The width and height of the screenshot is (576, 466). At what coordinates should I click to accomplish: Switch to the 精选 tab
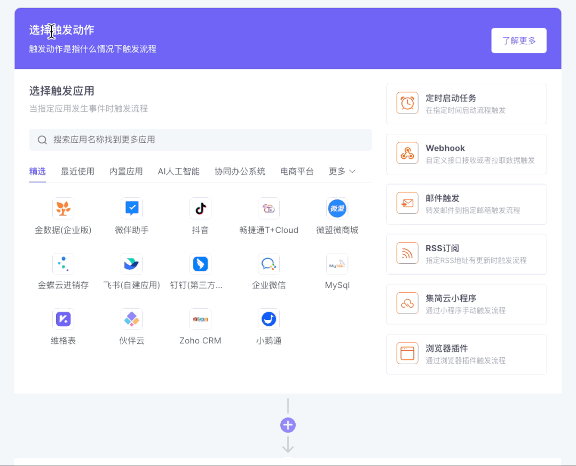coord(37,171)
